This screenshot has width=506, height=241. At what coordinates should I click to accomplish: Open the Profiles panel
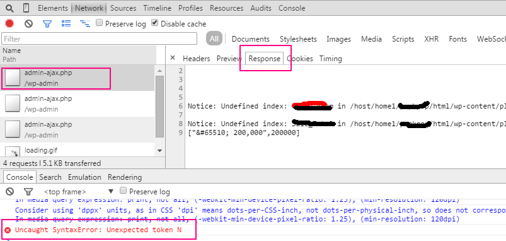point(190,8)
